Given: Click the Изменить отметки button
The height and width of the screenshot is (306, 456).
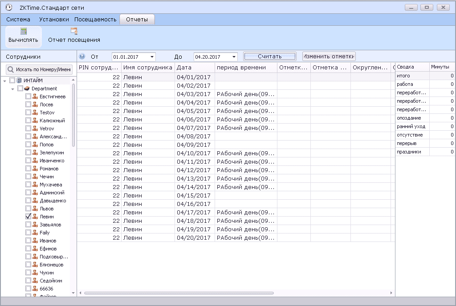Looking at the screenshot, I should pyautogui.click(x=329, y=56).
